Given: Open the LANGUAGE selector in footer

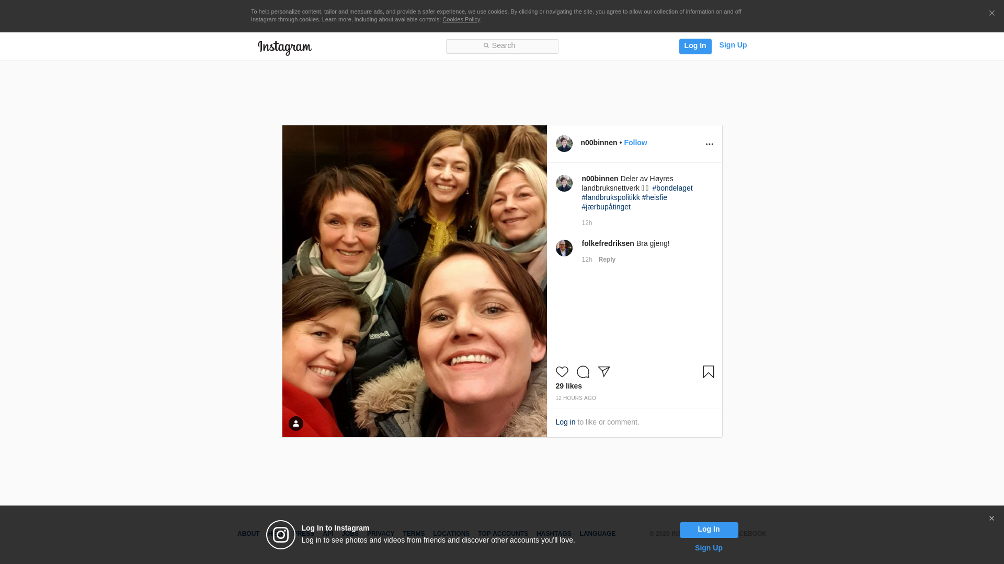Looking at the screenshot, I should click(597, 534).
